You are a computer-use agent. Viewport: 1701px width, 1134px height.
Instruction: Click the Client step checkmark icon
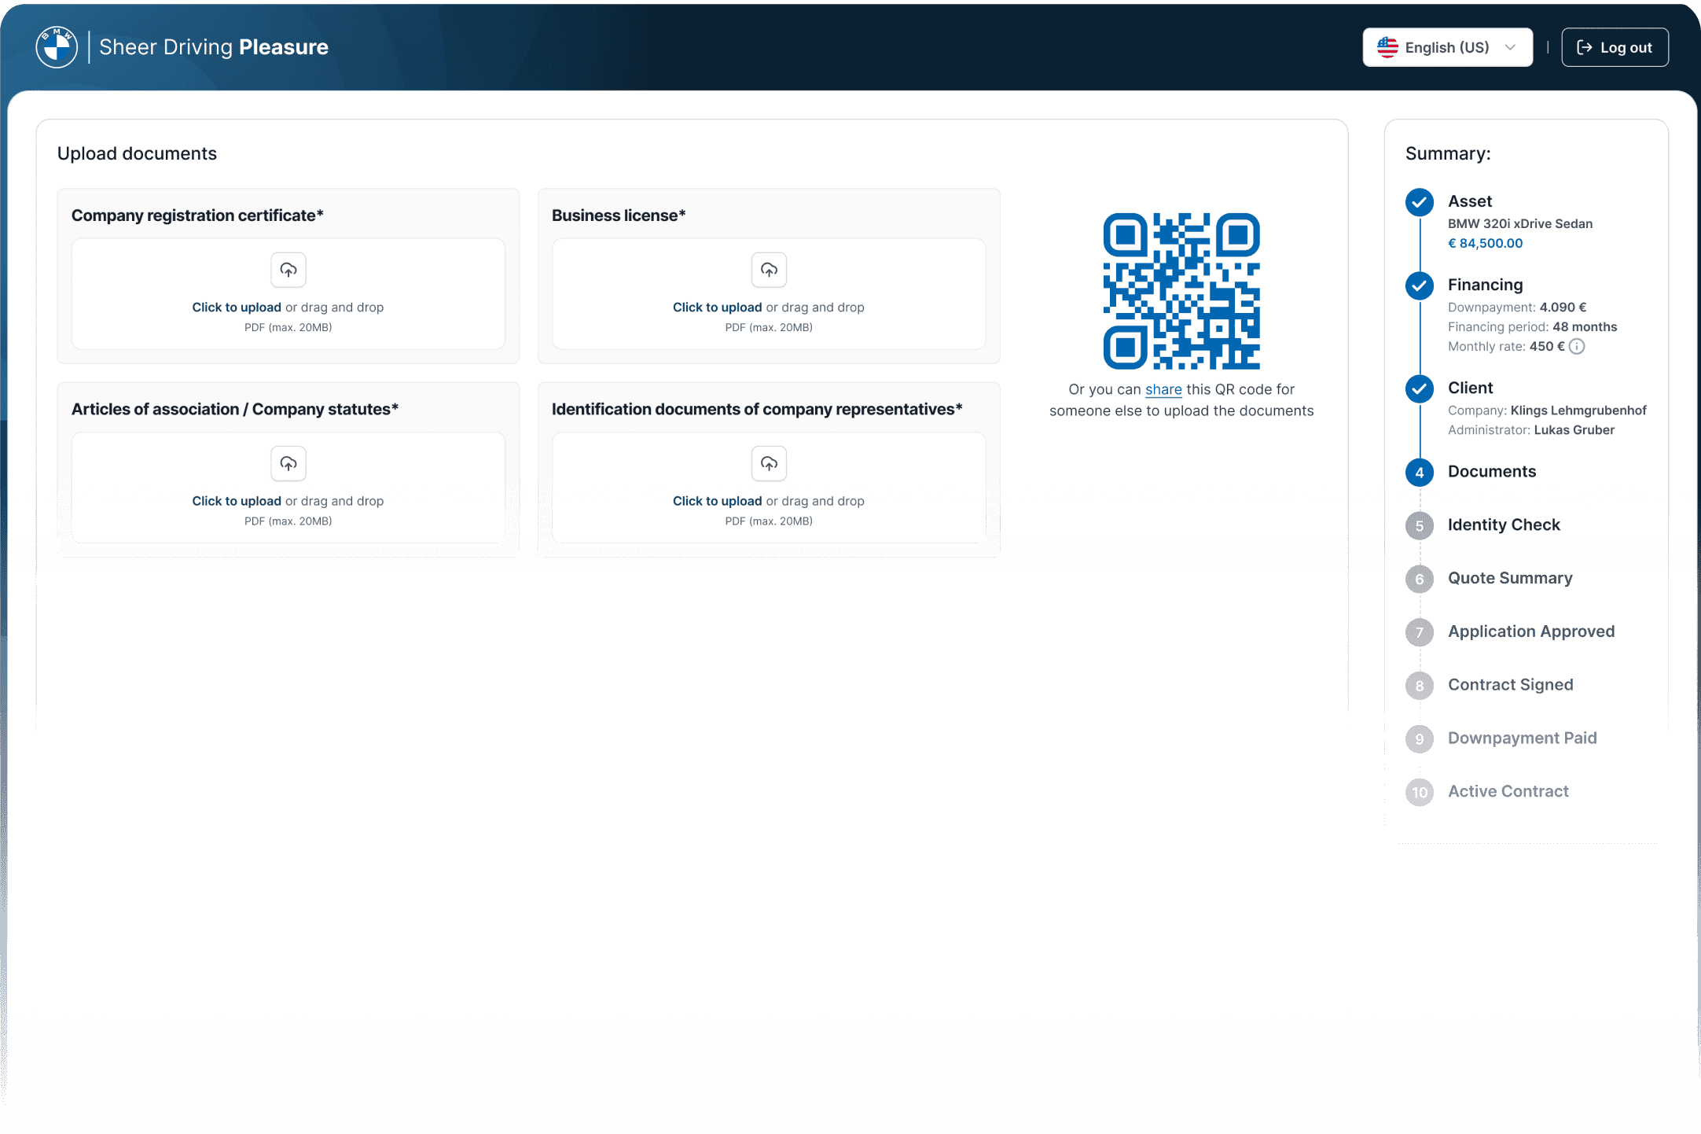pos(1419,388)
